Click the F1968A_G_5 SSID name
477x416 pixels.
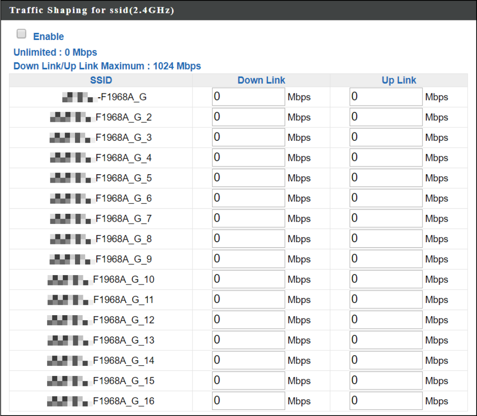click(x=101, y=178)
